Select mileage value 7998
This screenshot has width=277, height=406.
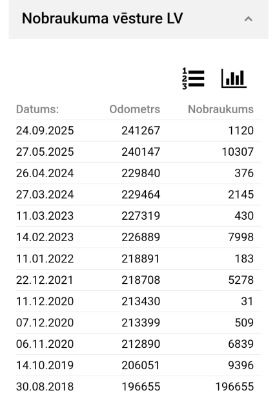pyautogui.click(x=241, y=237)
